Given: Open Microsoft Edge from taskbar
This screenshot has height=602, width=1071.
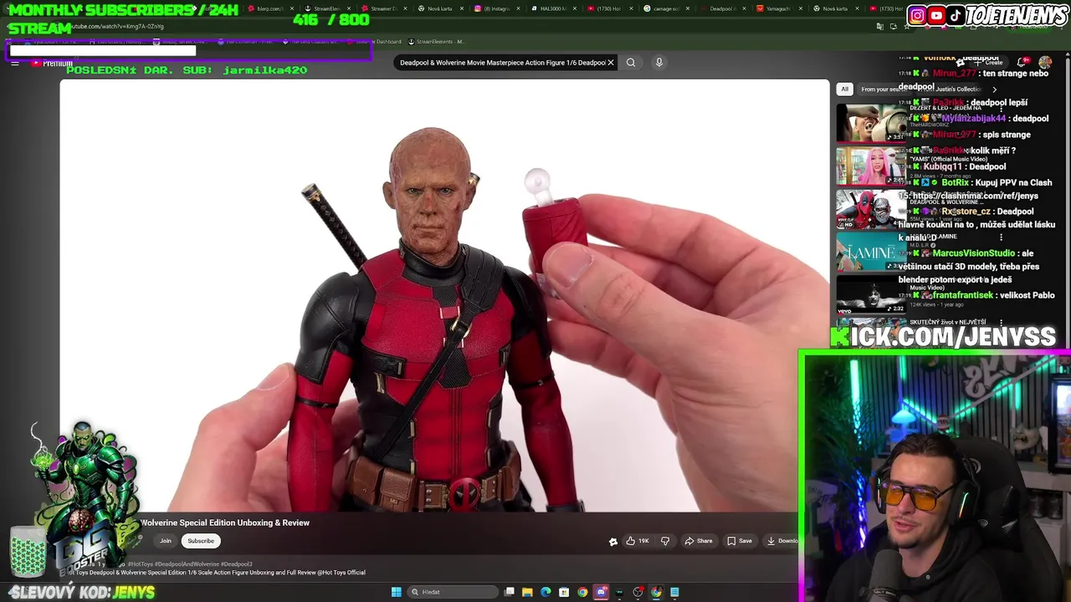Looking at the screenshot, I should pos(546,592).
